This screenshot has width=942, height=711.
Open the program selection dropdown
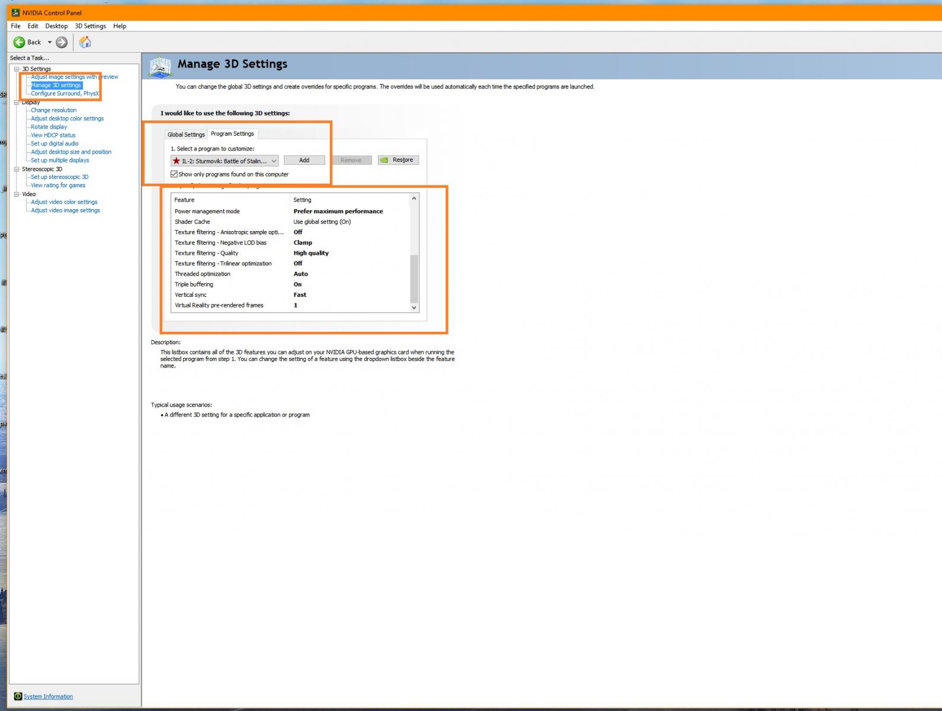[225, 161]
